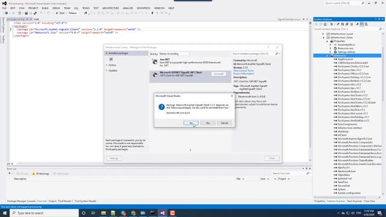This screenshot has width=386, height=217.
Task: Select Resources.resx in Solution Explorer
Action: coord(346,48)
